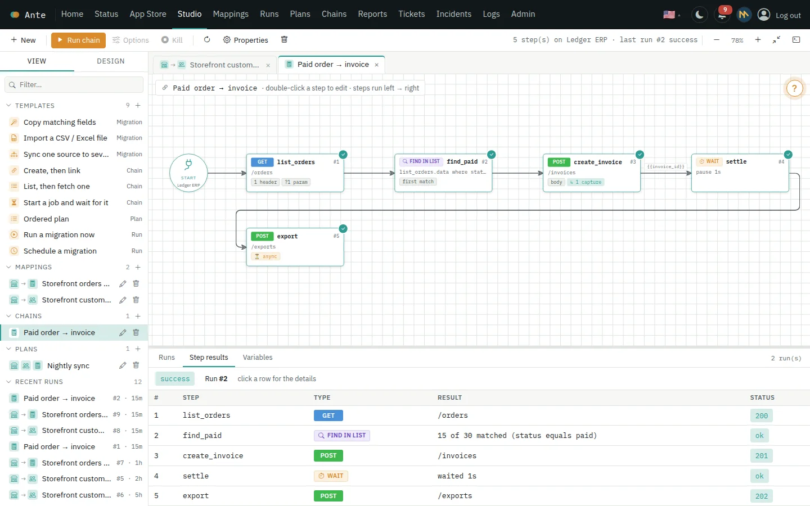Zoom in the canvas with plus icon
The height and width of the screenshot is (506, 810).
[x=758, y=39]
